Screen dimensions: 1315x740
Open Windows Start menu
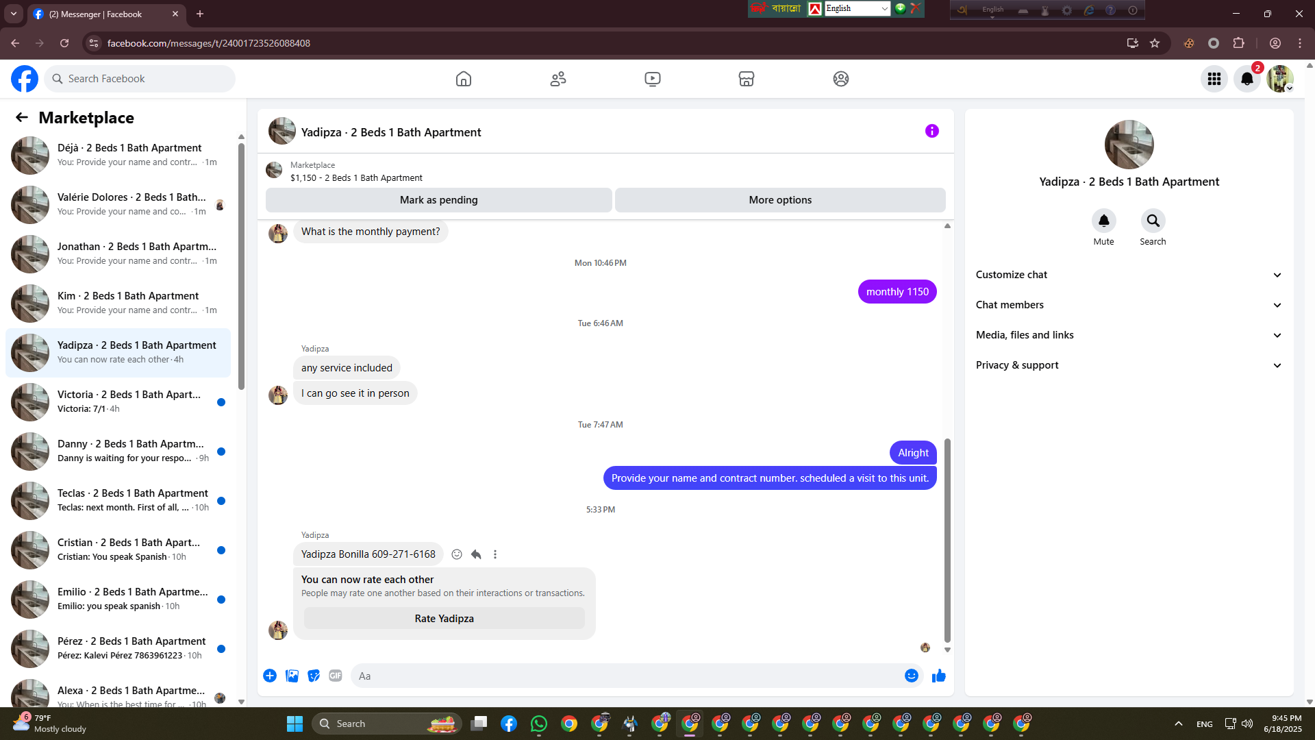point(295,724)
